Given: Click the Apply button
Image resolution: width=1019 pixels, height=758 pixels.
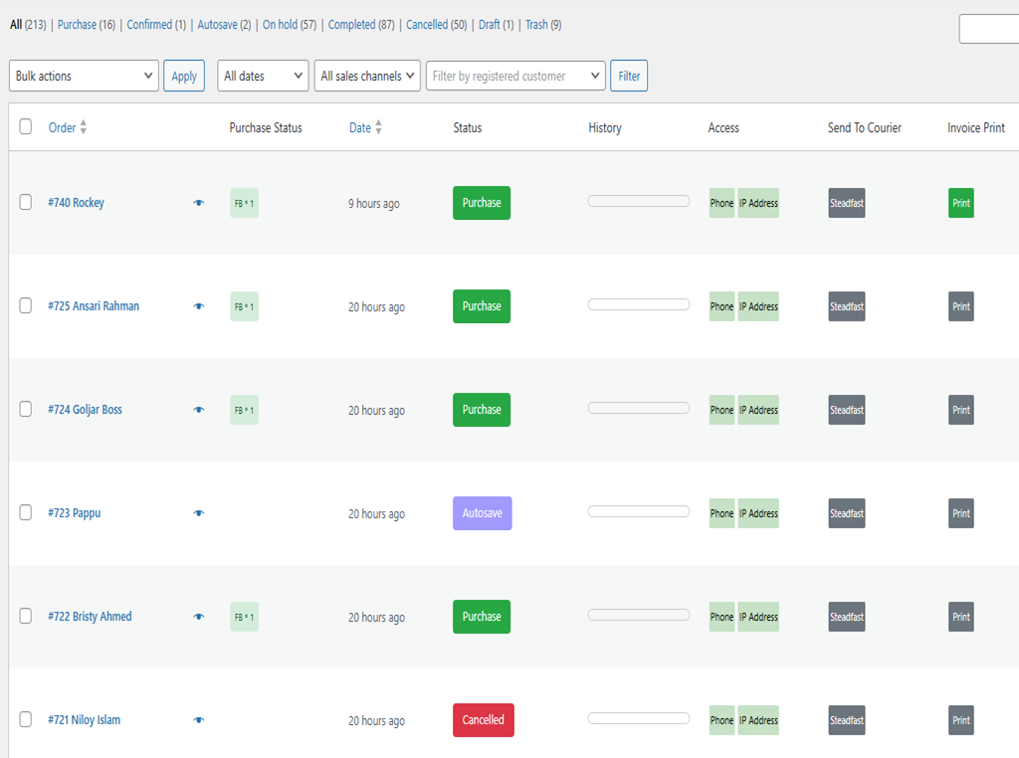Looking at the screenshot, I should pyautogui.click(x=183, y=75).
